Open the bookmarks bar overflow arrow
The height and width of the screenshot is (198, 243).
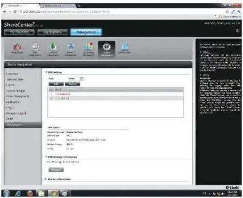pyautogui.click(x=216, y=16)
